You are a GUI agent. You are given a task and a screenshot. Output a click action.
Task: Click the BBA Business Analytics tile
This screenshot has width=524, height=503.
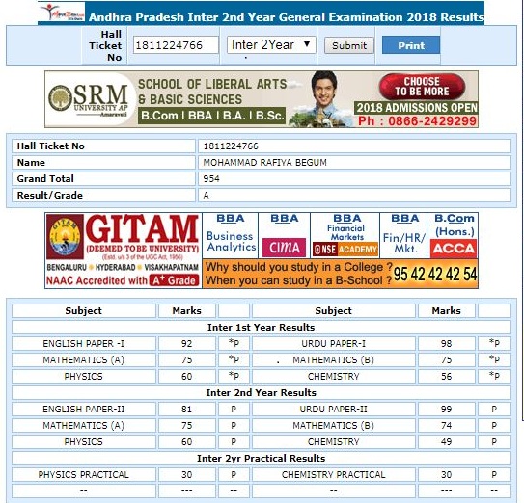point(231,235)
